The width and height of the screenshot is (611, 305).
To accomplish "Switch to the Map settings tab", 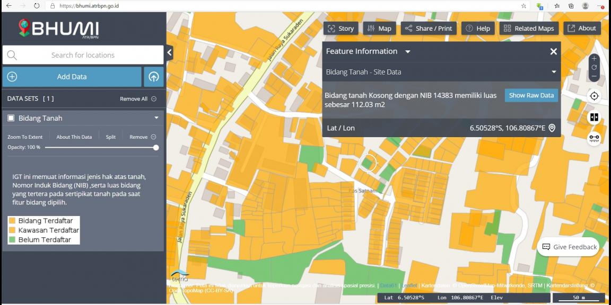I will tap(380, 28).
